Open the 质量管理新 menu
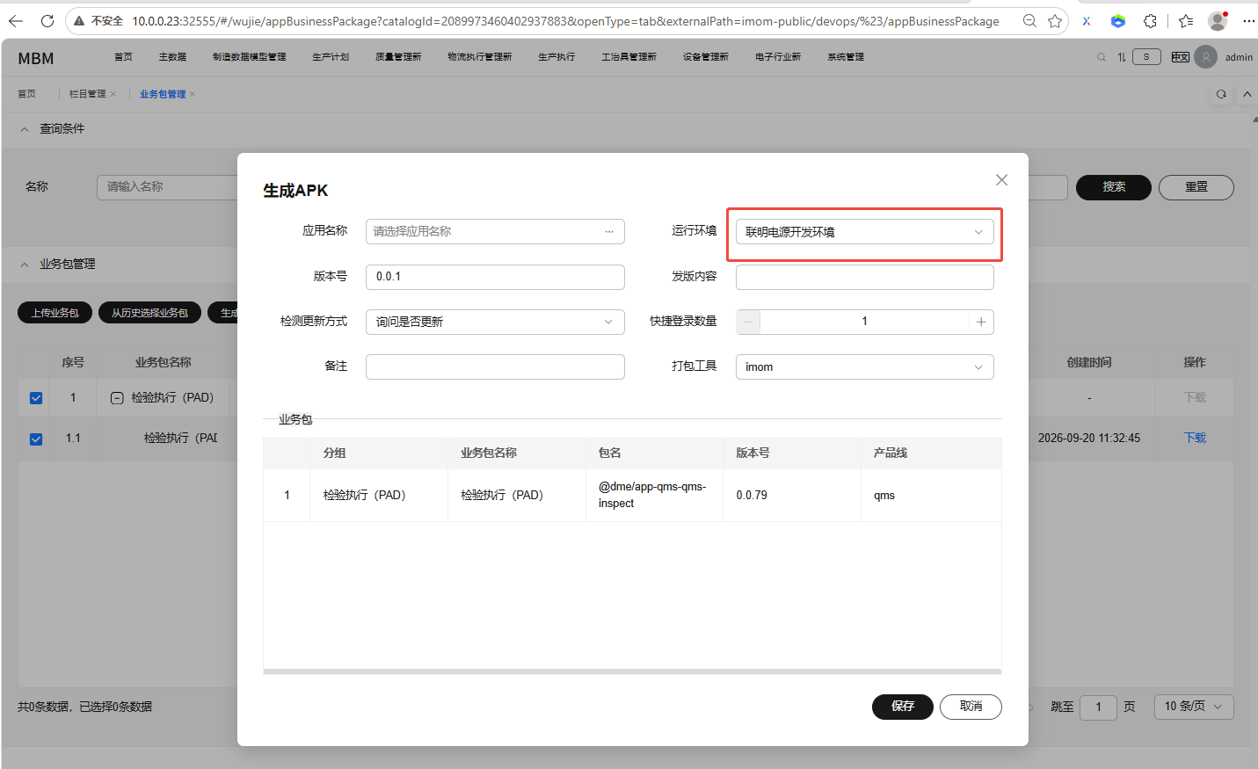The image size is (1258, 769). coord(398,57)
